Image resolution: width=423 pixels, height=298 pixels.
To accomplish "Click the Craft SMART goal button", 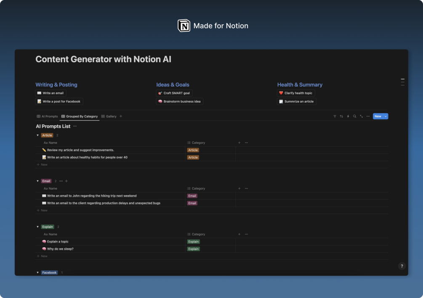I will click(174, 93).
